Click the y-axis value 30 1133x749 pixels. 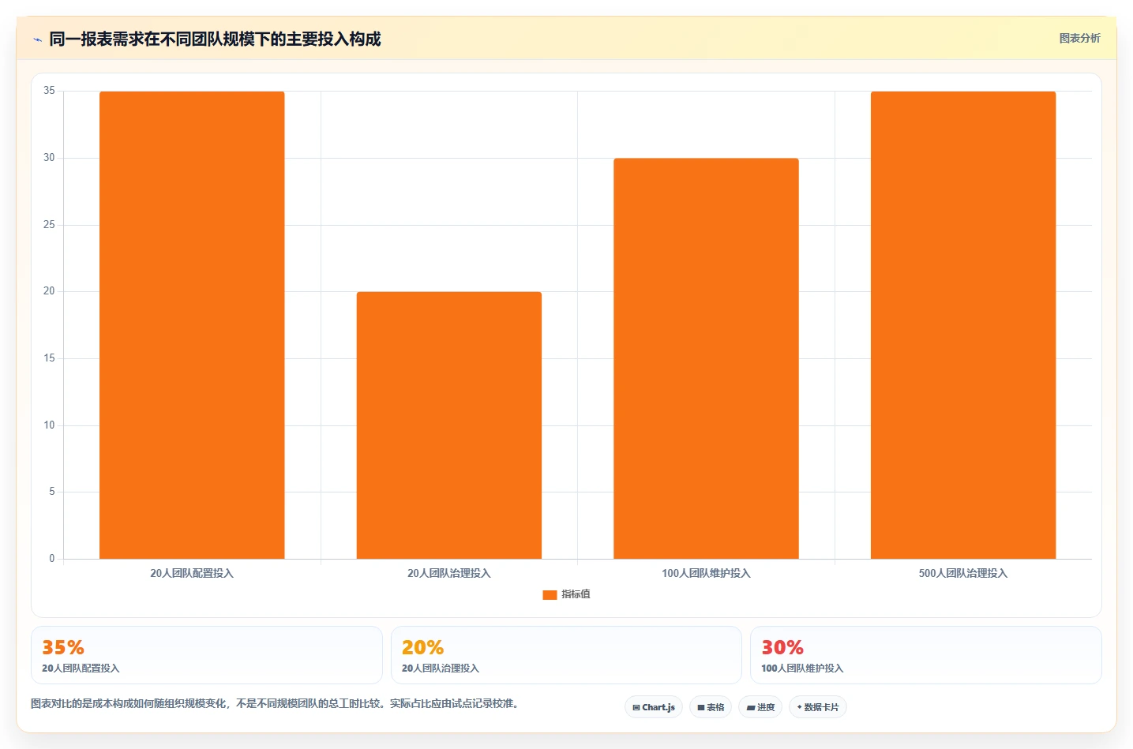[x=49, y=158]
